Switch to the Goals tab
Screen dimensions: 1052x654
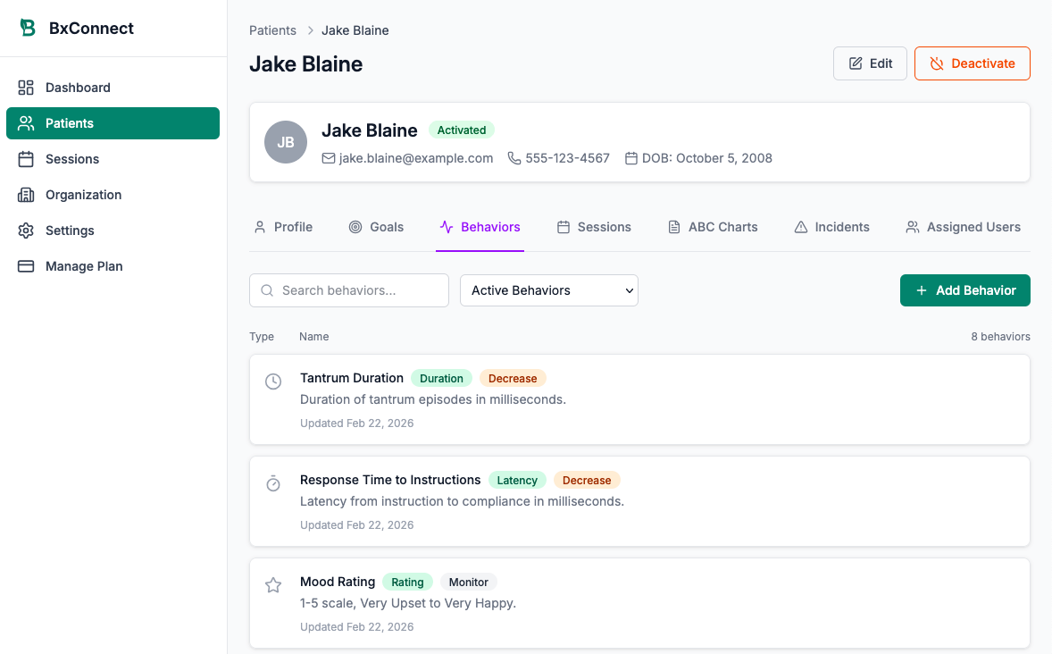coord(376,227)
